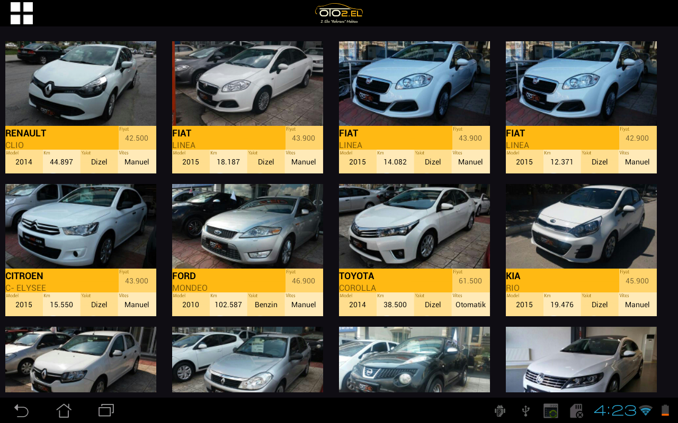Tap mileage value 18.187

(x=228, y=162)
